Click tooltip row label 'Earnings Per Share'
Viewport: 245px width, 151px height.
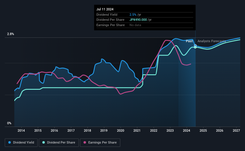click(x=110, y=25)
